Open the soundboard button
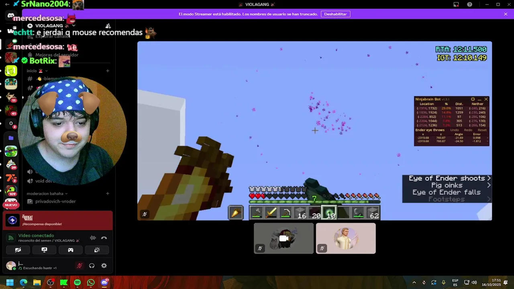The image size is (514, 289). click(97, 250)
